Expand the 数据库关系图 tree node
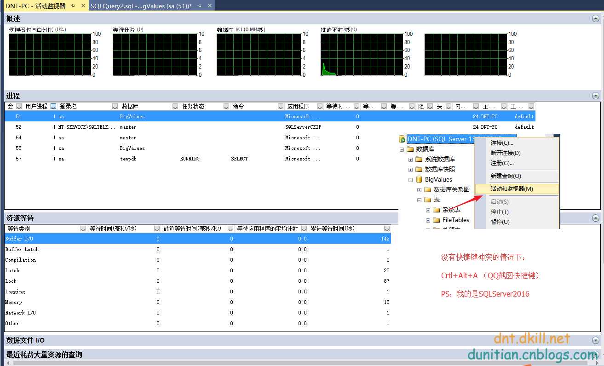Viewport: 604px width, 366px height. point(420,189)
